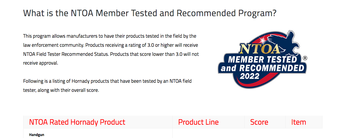Click the 'receive approval.' line of text
Screen dimensions: 342x138
tap(41, 63)
